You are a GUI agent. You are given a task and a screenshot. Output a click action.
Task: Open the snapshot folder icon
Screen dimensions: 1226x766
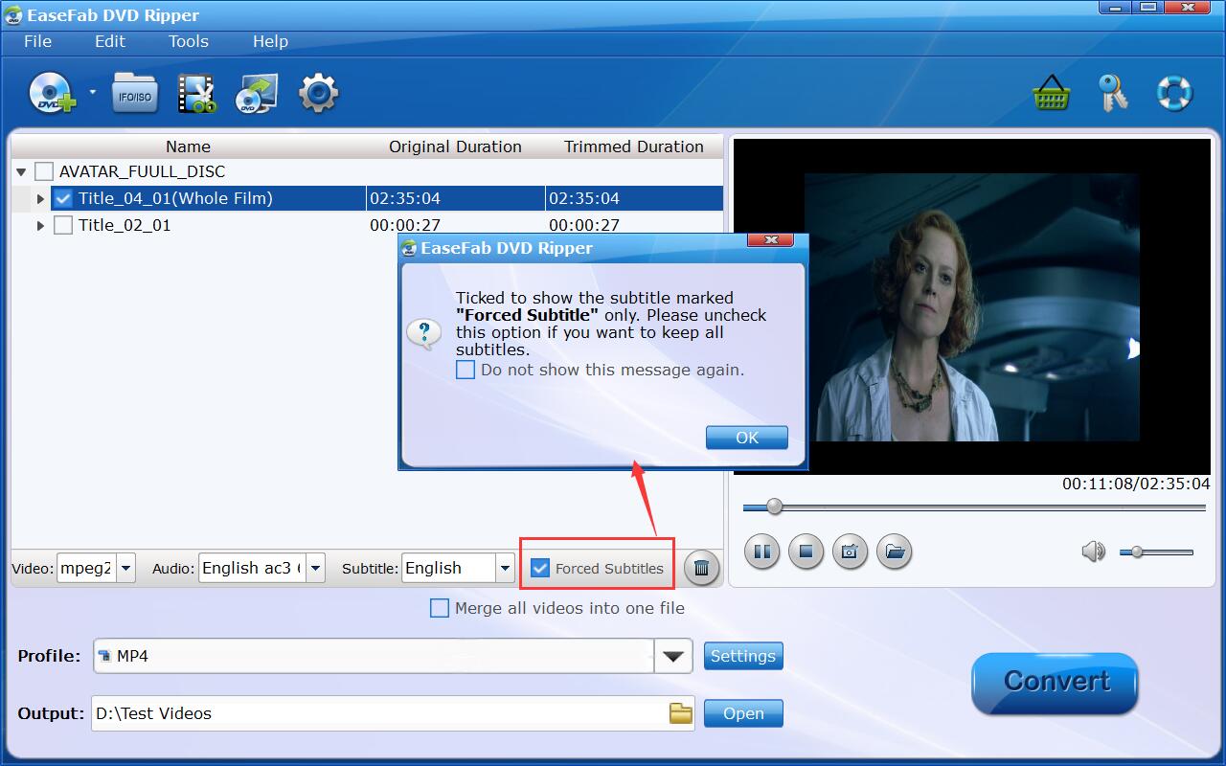pos(894,552)
